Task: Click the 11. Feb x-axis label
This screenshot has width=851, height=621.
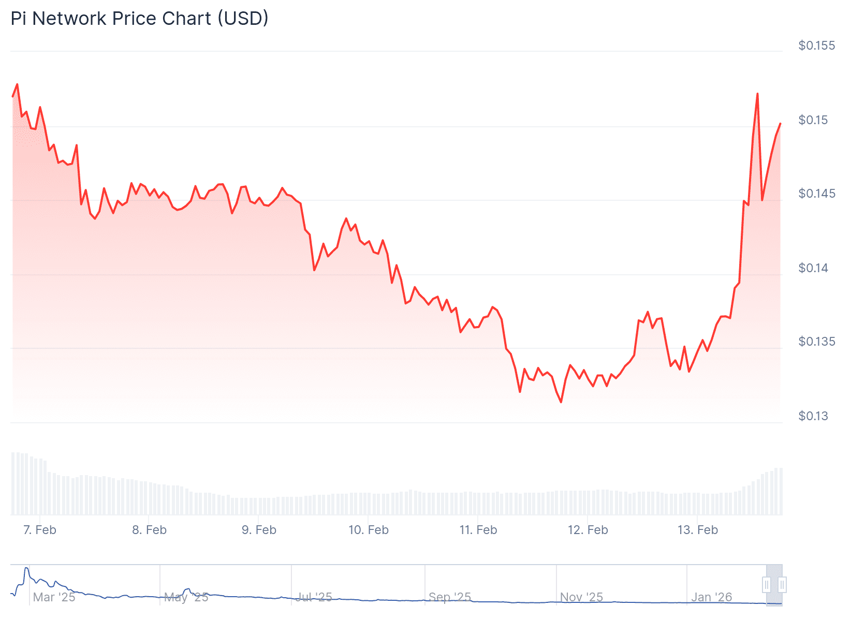Action: [478, 530]
